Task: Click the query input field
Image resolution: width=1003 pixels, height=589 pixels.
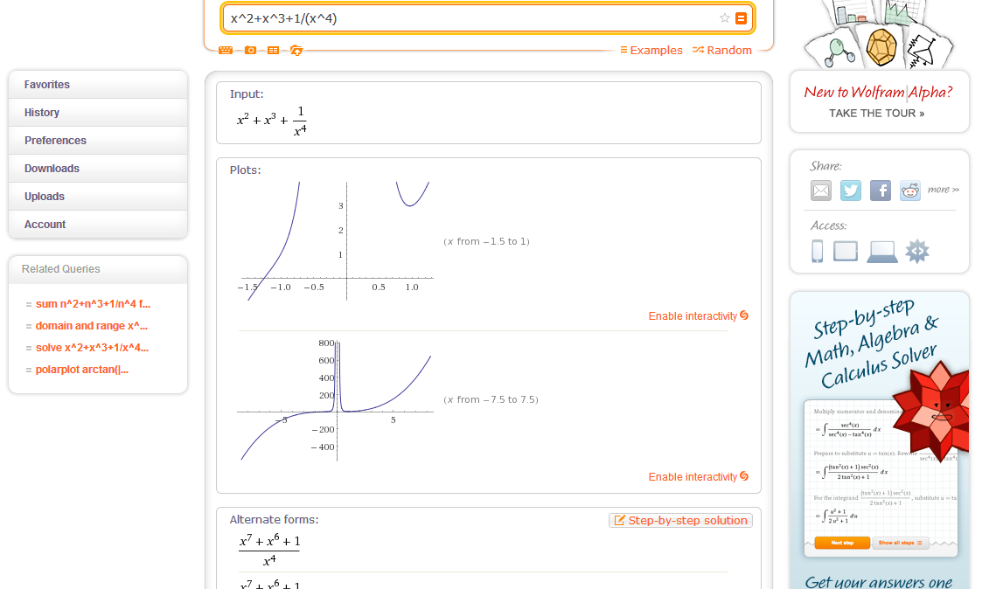Action: [470, 17]
